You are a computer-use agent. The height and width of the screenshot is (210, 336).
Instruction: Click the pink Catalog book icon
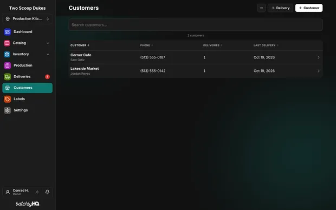[x=7, y=43]
